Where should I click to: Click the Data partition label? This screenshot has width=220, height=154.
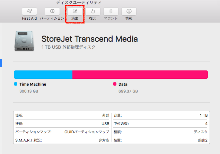123,84
